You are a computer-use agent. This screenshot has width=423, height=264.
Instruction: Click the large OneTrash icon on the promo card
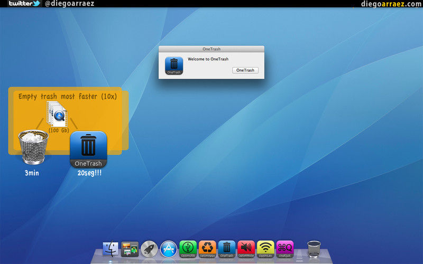pyautogui.click(x=88, y=149)
